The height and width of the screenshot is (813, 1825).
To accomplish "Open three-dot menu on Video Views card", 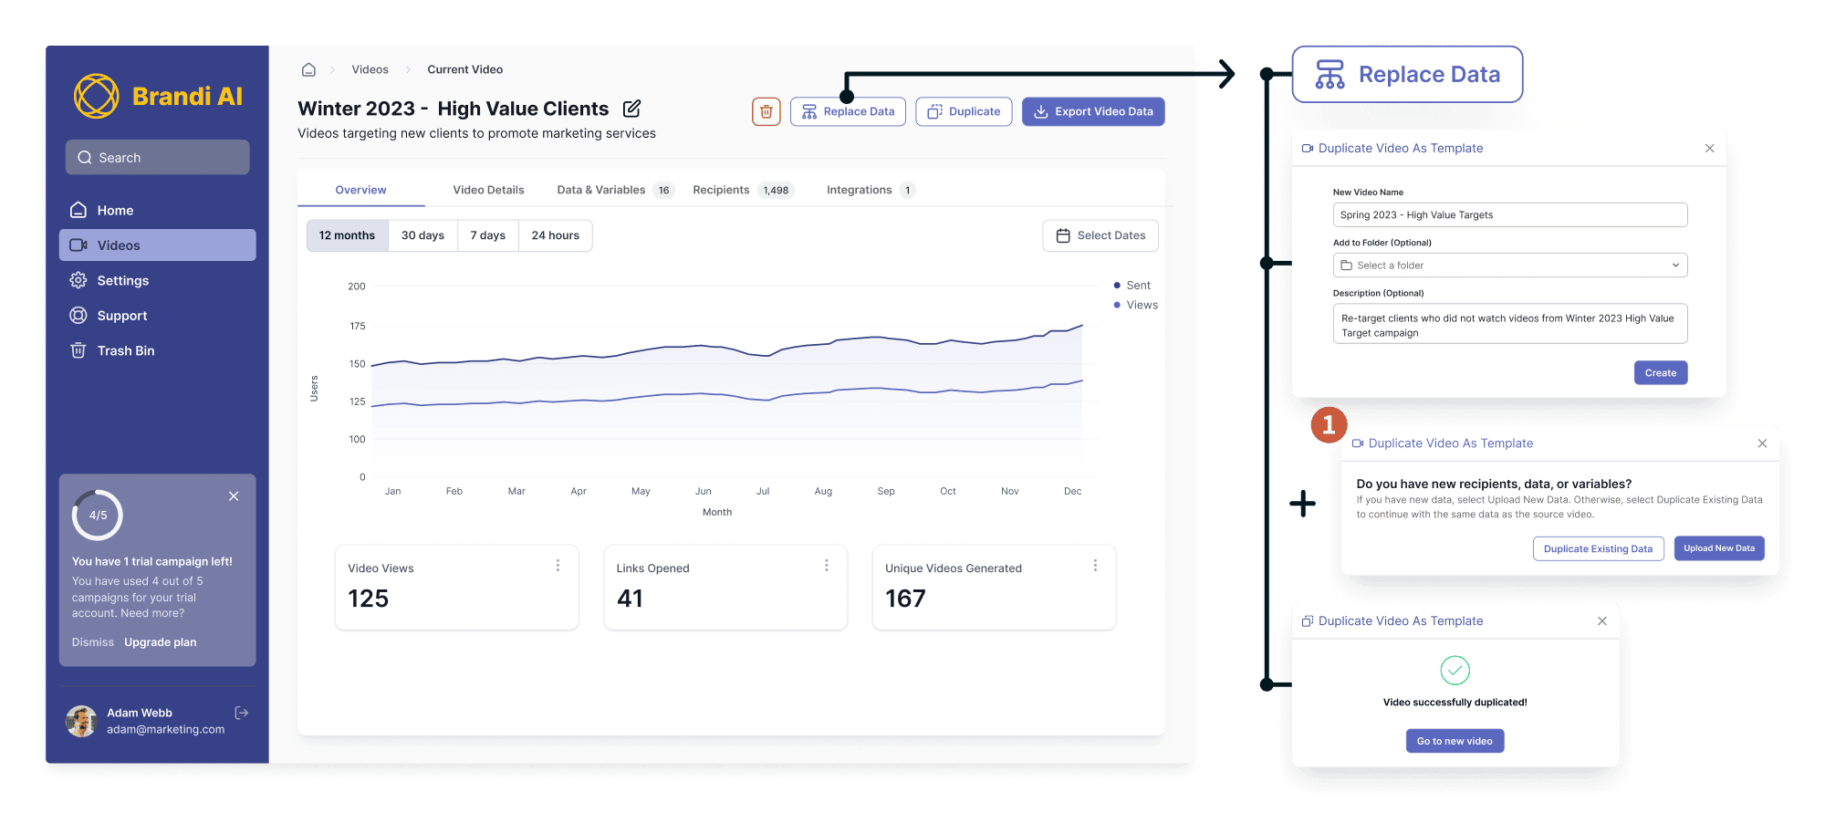I will 558,566.
